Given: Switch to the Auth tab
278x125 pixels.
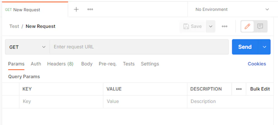Looking at the screenshot, I should 36,64.
